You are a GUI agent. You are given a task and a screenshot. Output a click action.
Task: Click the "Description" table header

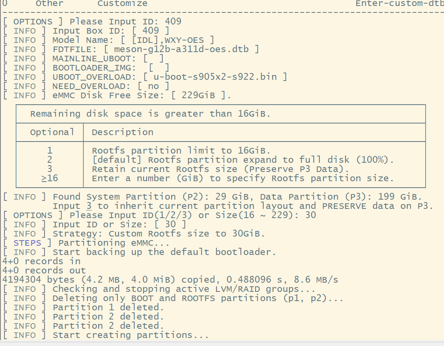click(123, 132)
